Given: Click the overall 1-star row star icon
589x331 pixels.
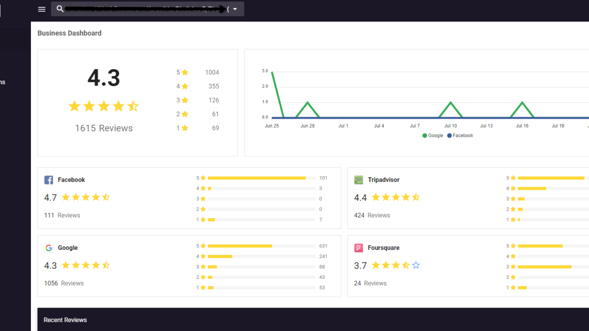Looking at the screenshot, I should tap(185, 128).
